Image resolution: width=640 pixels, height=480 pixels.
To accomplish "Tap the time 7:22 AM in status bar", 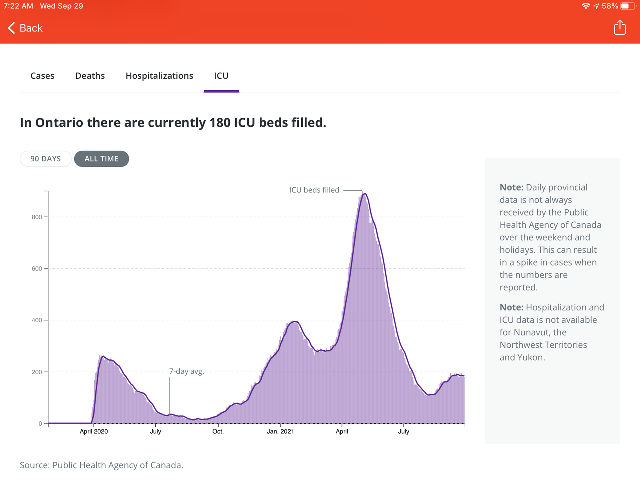I will (18, 6).
